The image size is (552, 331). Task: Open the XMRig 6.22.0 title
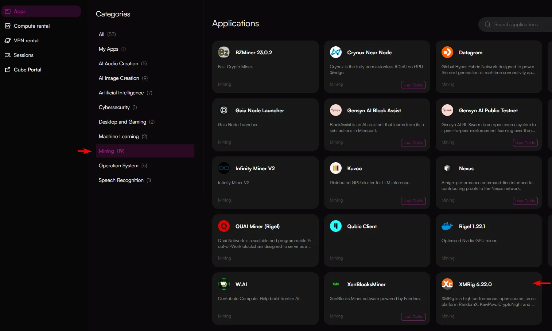475,284
